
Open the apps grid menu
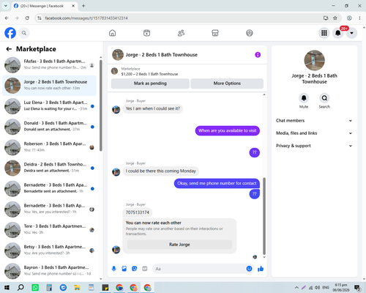tap(324, 33)
